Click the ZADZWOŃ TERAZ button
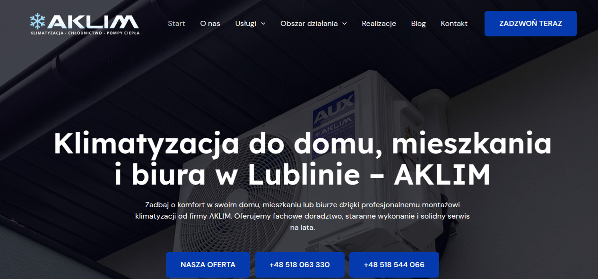Image resolution: width=598 pixels, height=279 pixels. click(x=530, y=24)
